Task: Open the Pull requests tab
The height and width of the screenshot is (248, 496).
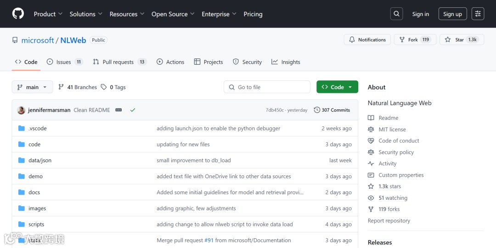Action: point(119,62)
